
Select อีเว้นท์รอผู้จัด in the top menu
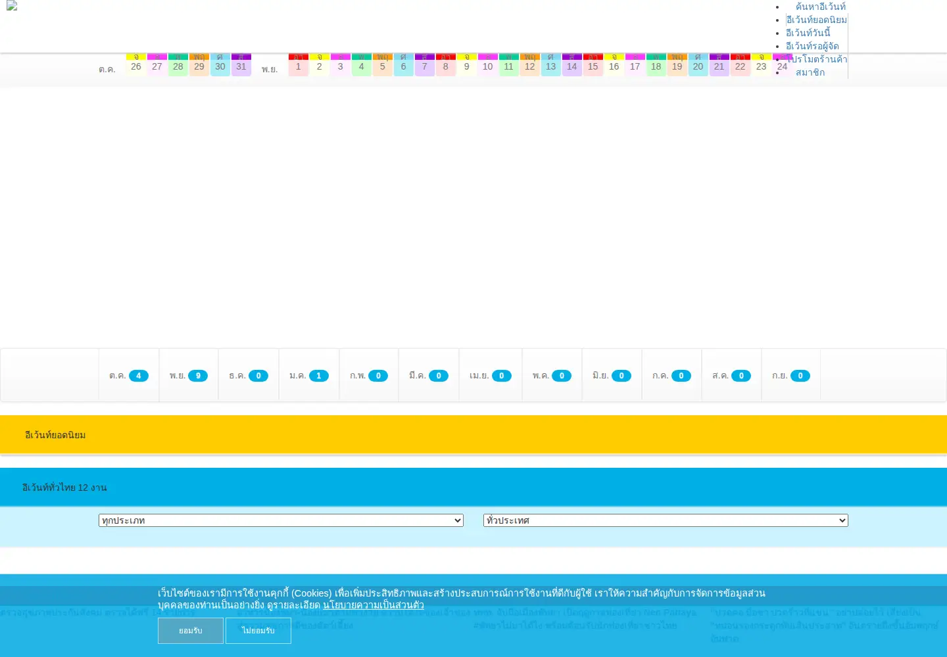pos(812,46)
